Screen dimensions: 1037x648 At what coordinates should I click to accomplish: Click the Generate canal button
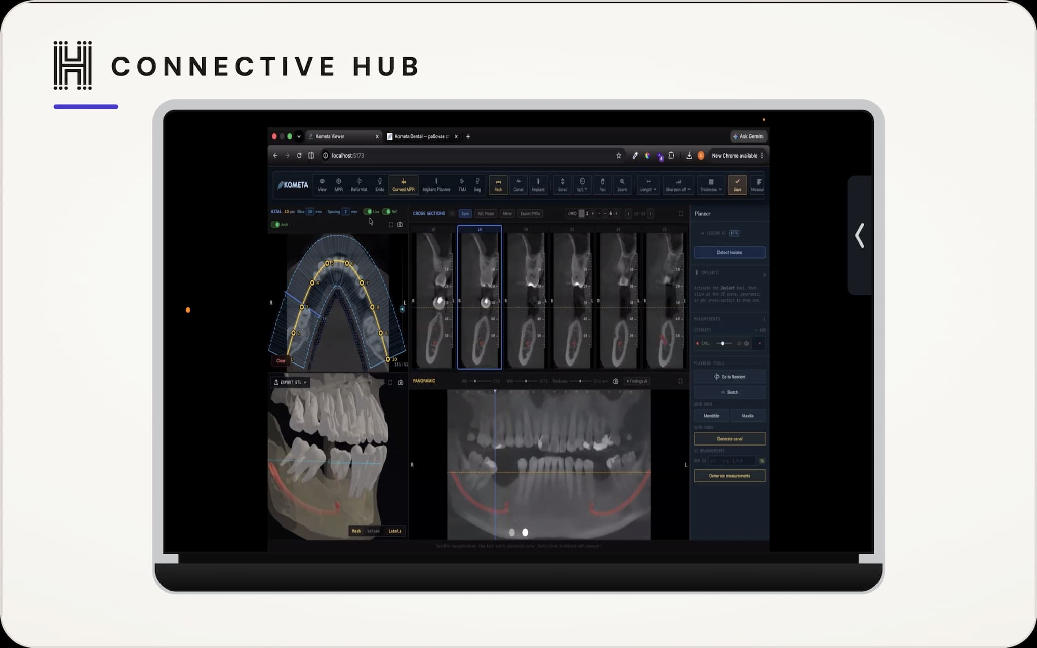tap(729, 439)
